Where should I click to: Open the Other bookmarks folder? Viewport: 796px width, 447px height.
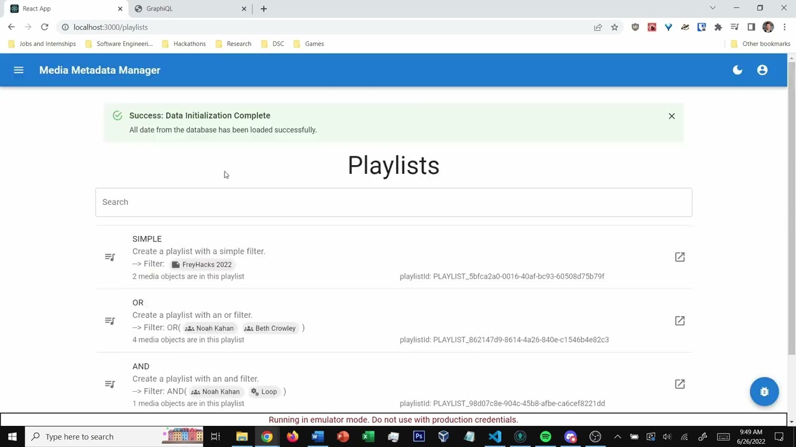tap(760, 44)
